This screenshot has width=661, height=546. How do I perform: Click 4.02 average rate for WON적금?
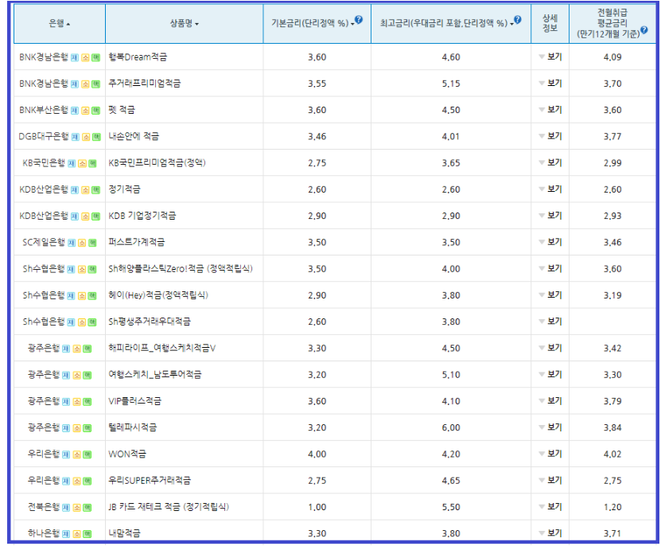(612, 454)
